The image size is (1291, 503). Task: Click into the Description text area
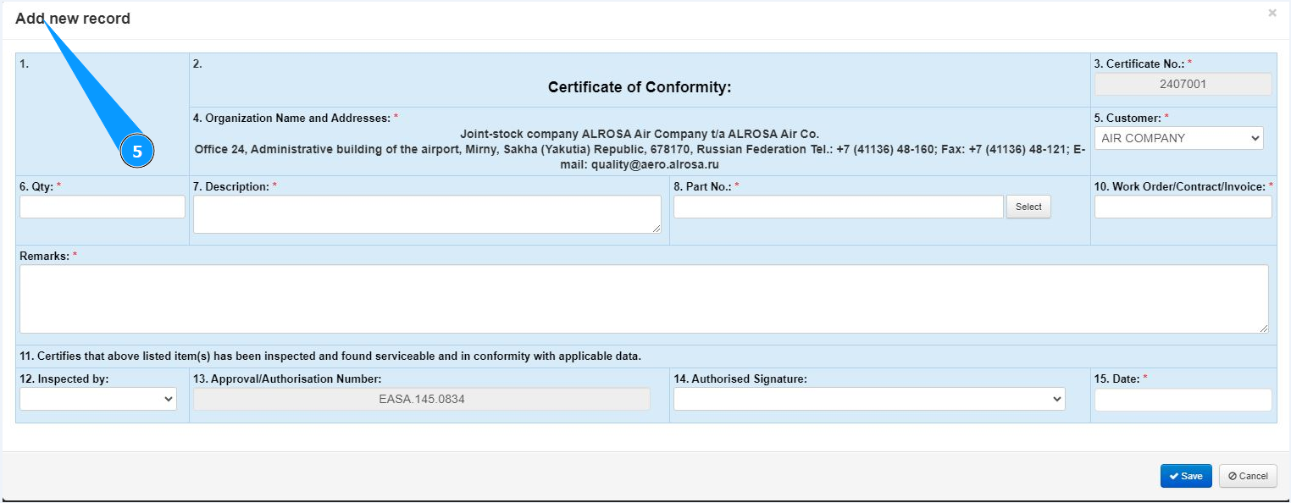click(x=427, y=214)
